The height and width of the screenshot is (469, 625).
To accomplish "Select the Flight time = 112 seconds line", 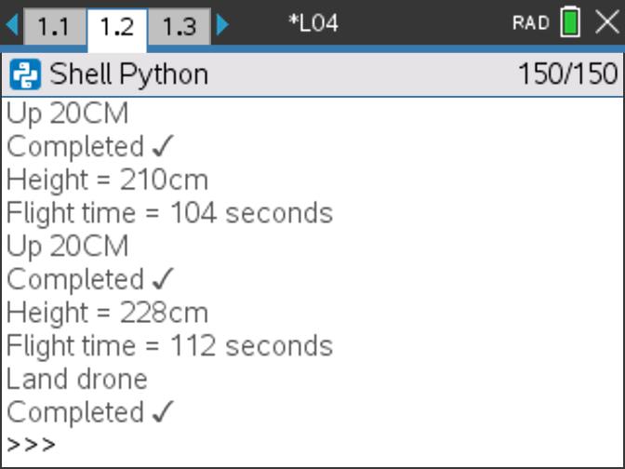I will [170, 345].
